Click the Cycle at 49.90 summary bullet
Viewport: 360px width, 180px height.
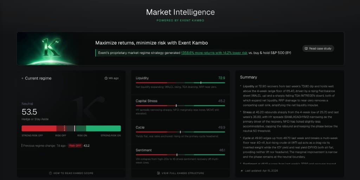(290, 147)
